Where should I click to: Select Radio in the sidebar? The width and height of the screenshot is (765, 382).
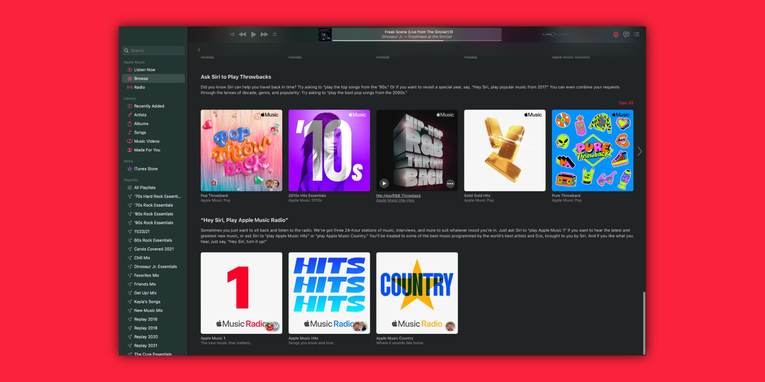pos(139,87)
